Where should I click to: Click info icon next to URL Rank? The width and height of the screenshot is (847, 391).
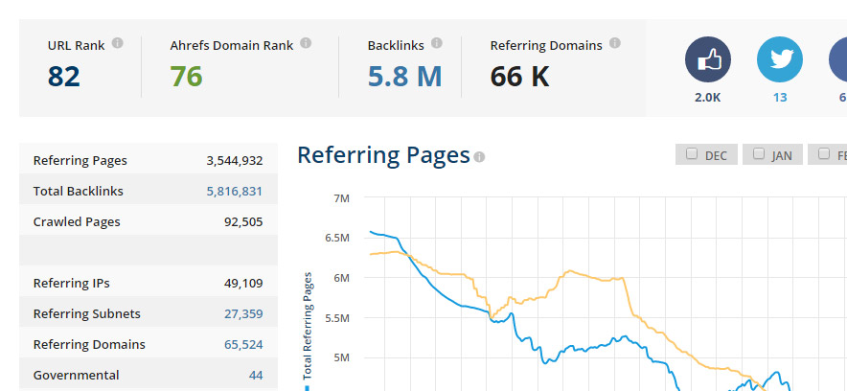[117, 43]
